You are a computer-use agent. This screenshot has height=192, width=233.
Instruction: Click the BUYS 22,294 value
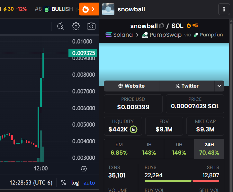[154, 175]
